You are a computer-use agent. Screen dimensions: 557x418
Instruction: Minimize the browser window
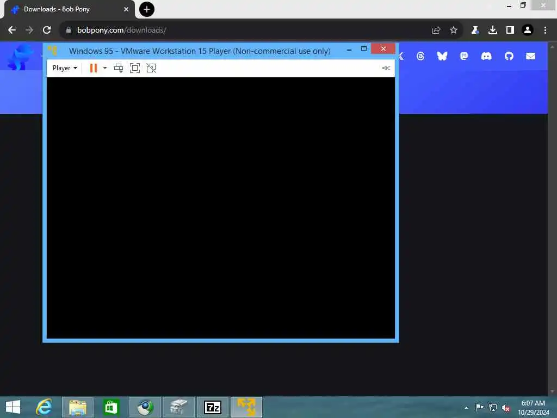pos(509,5)
